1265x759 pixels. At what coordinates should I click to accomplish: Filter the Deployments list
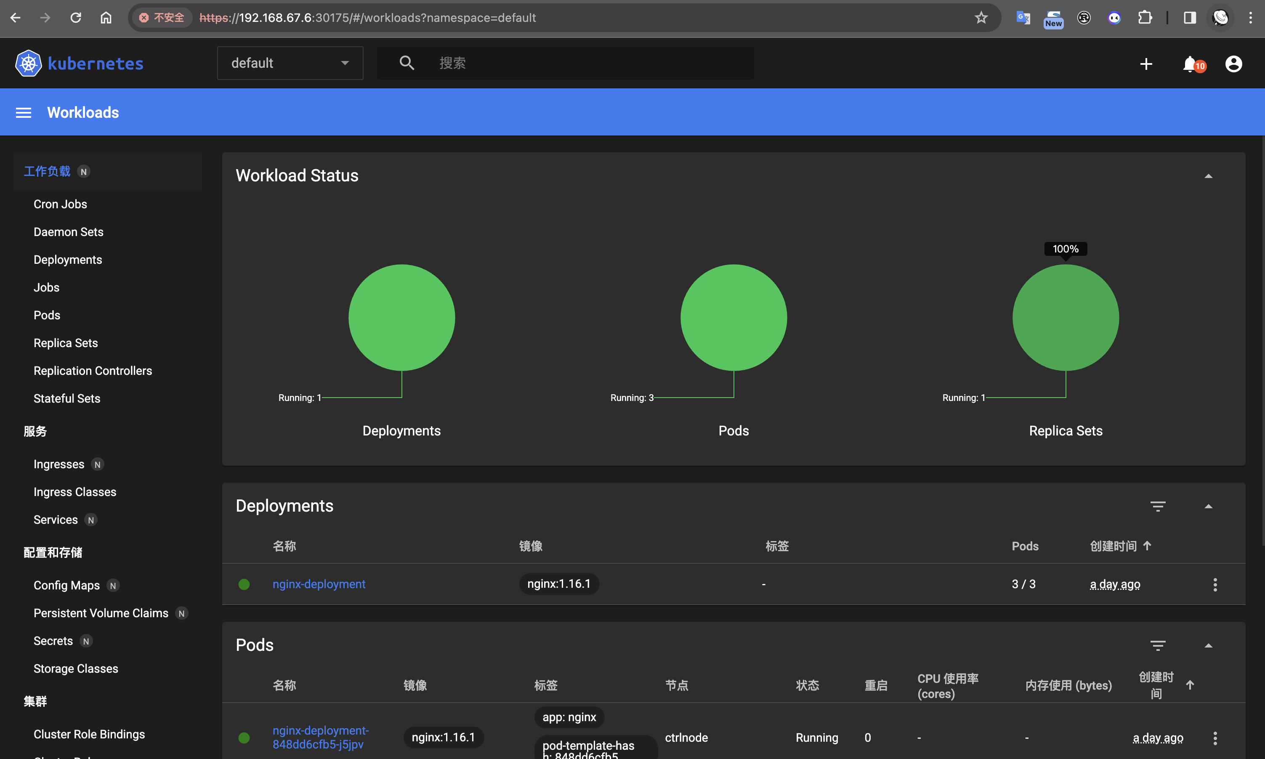click(1158, 506)
